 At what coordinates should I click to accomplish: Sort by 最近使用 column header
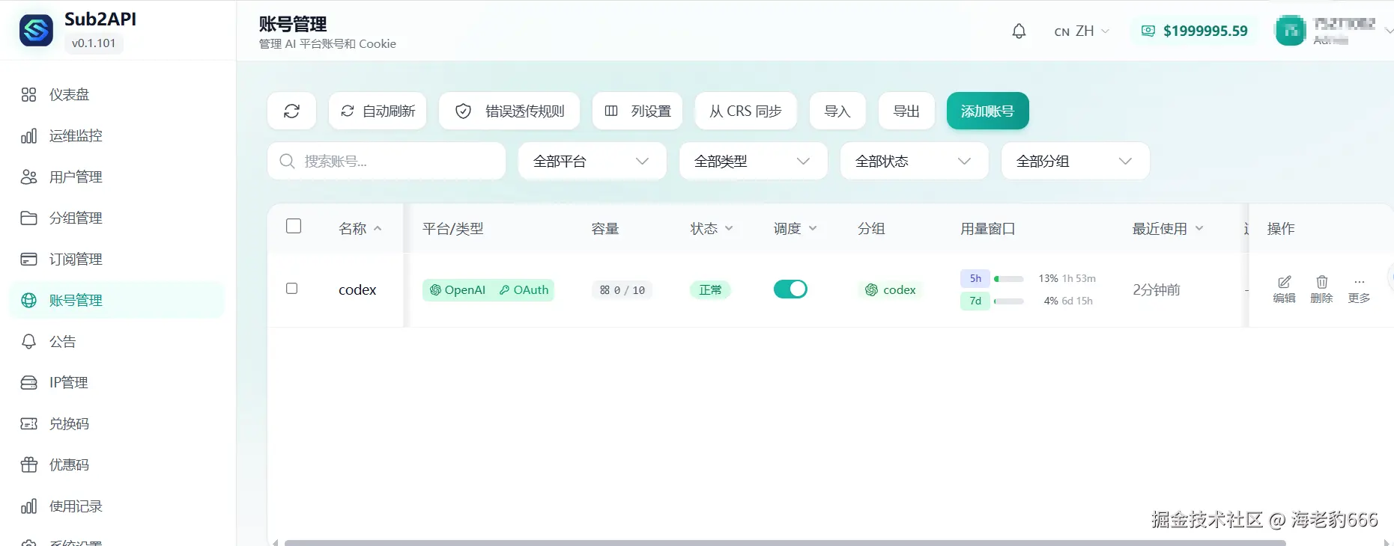click(x=1168, y=229)
